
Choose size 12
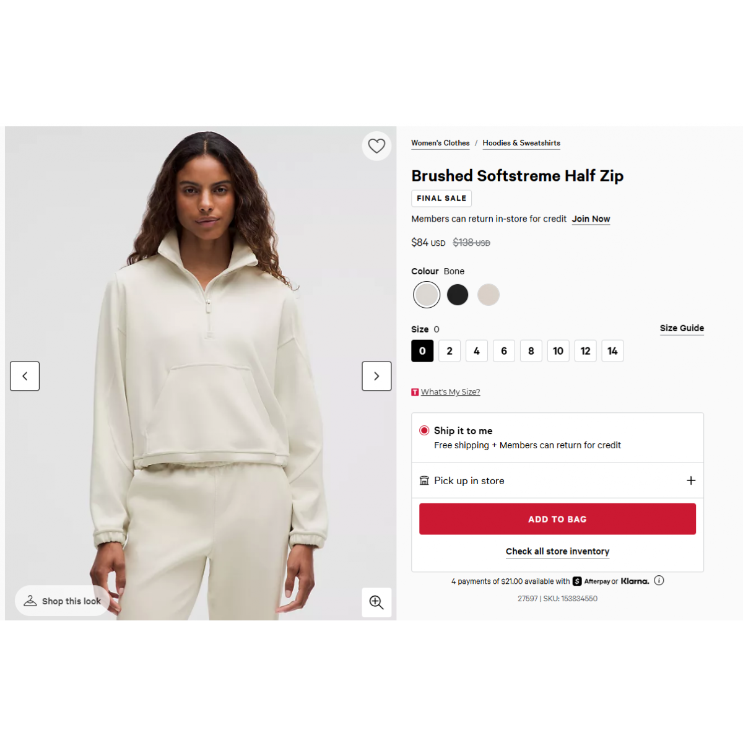(x=585, y=351)
